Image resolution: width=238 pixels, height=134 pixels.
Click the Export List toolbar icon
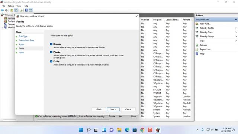21,10
